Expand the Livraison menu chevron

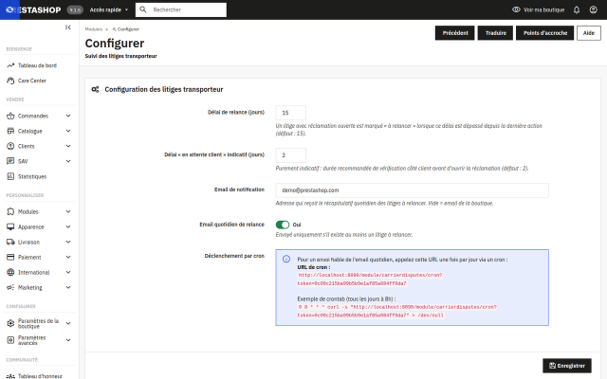pos(68,243)
